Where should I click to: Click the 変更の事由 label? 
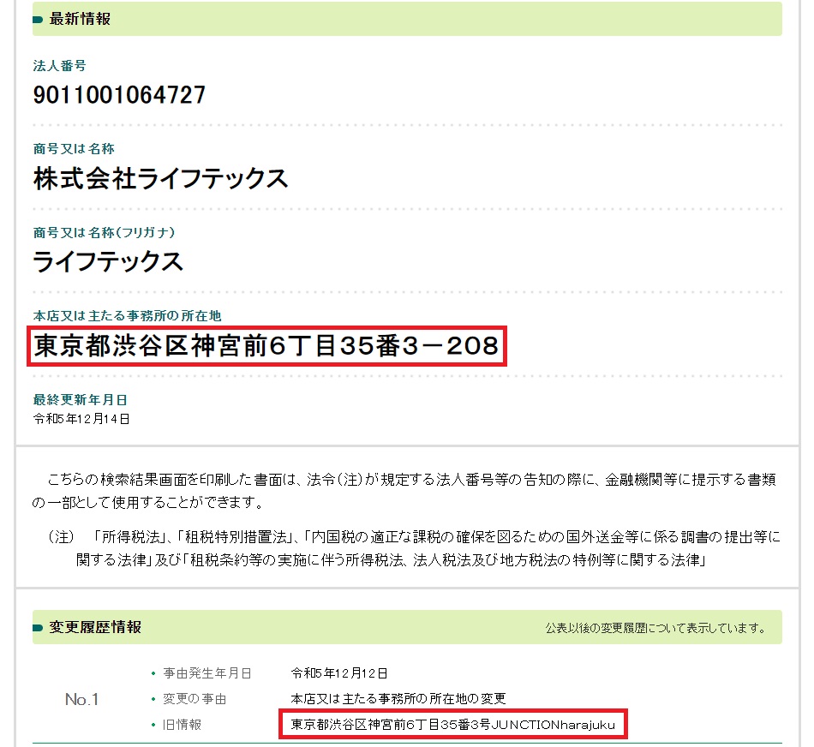coord(195,699)
